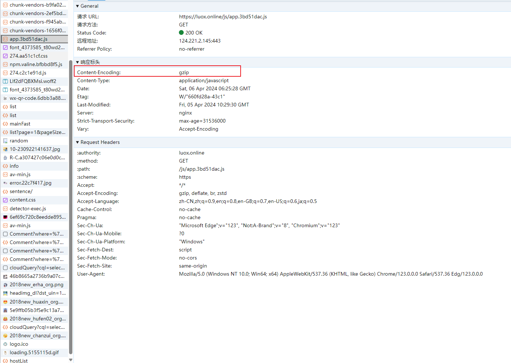Viewport: 511px width, 363px height.
Task: Click the icon beside loading.5155115d.gif
Action: 5,352
